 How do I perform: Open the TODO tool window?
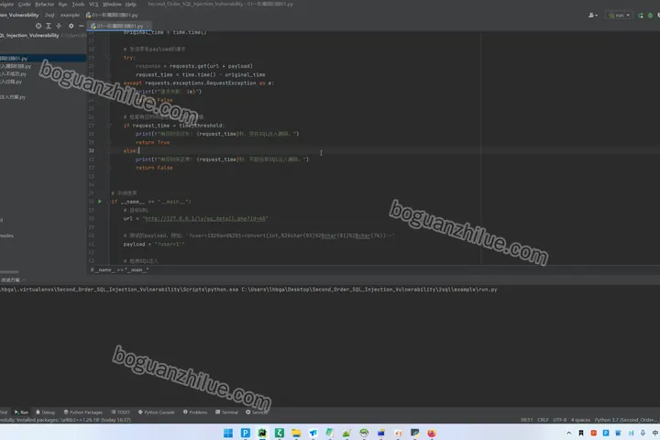tap(120, 412)
